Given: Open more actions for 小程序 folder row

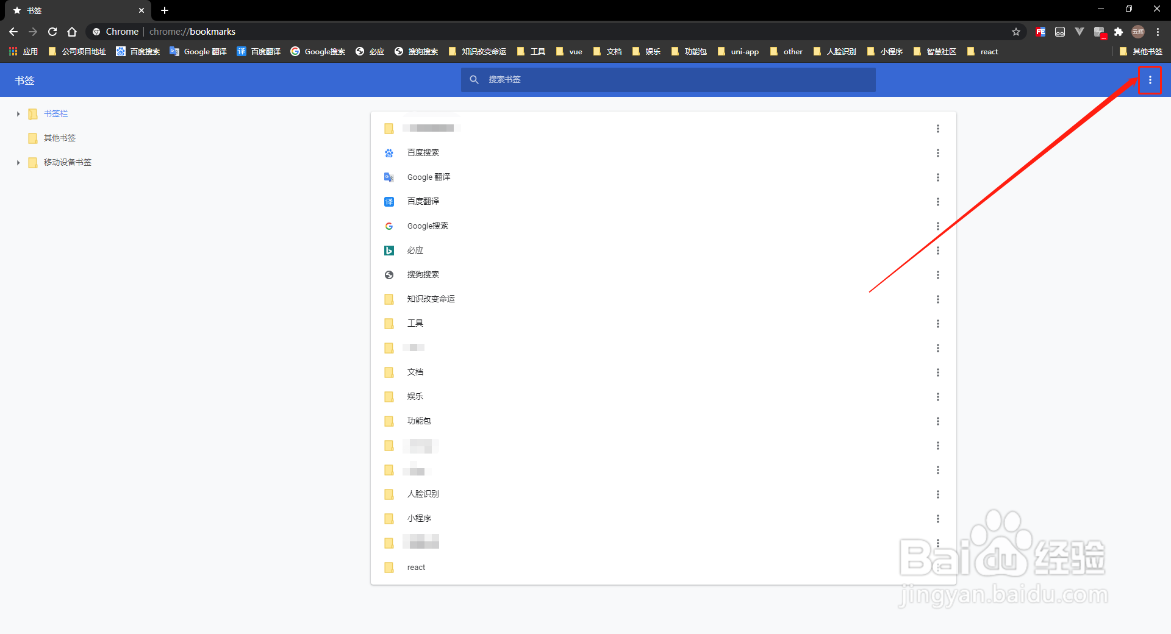Looking at the screenshot, I should pyautogui.click(x=938, y=519).
